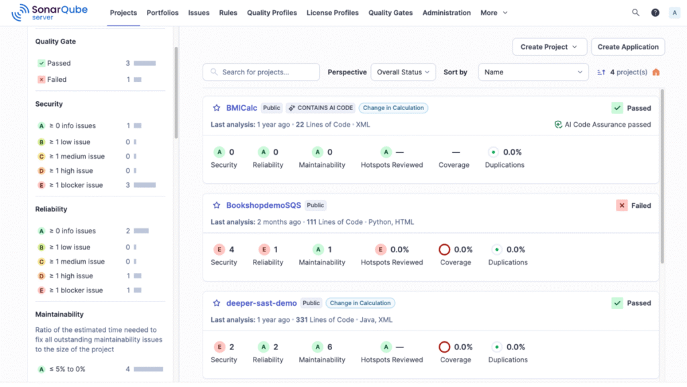
Task: Open the Perspective Overall Status dropdown
Action: click(403, 72)
